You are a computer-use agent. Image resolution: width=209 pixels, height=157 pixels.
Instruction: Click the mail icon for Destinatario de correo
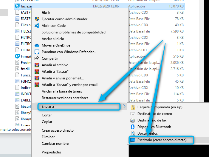[133, 114]
